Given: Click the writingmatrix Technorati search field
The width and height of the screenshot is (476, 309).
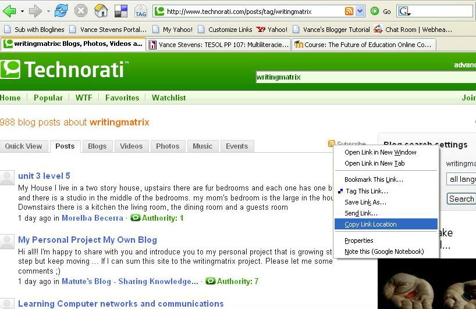Looking at the screenshot, I should 366,77.
